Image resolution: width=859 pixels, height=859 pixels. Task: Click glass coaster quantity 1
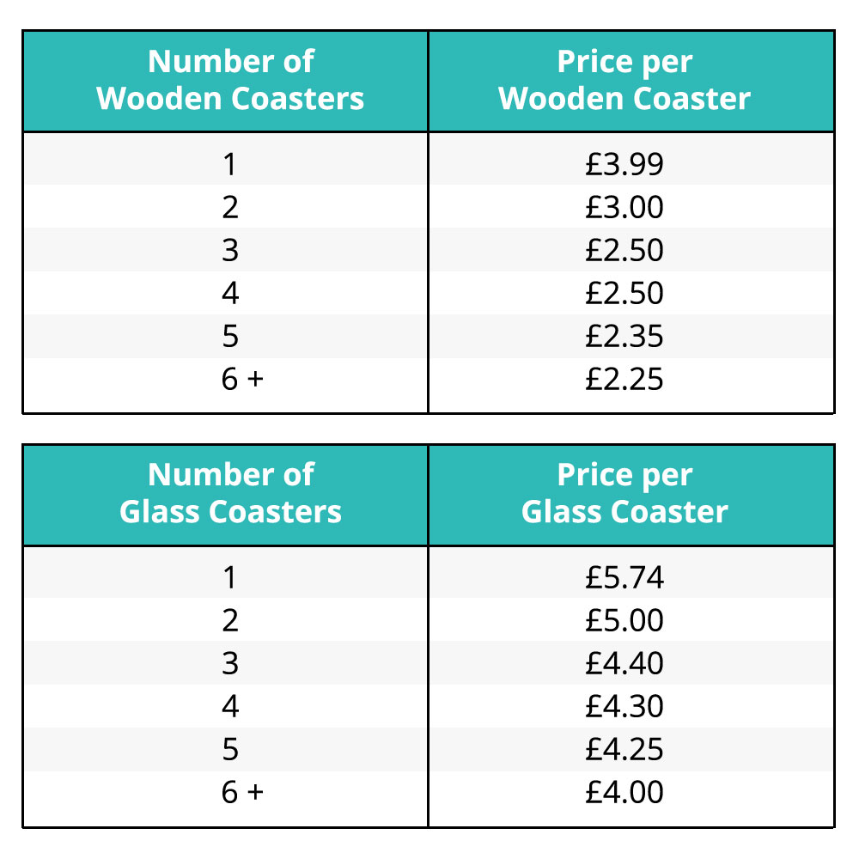tap(230, 577)
